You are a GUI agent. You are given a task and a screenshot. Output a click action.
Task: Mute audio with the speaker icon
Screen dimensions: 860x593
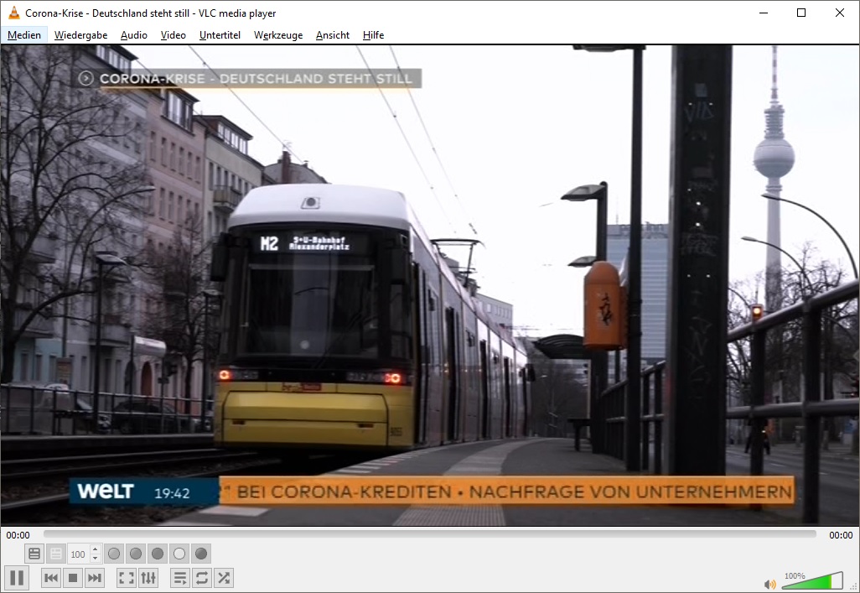pos(769,584)
